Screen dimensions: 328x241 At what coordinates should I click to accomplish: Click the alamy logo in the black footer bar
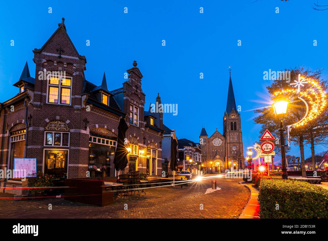[x=25, y=230]
